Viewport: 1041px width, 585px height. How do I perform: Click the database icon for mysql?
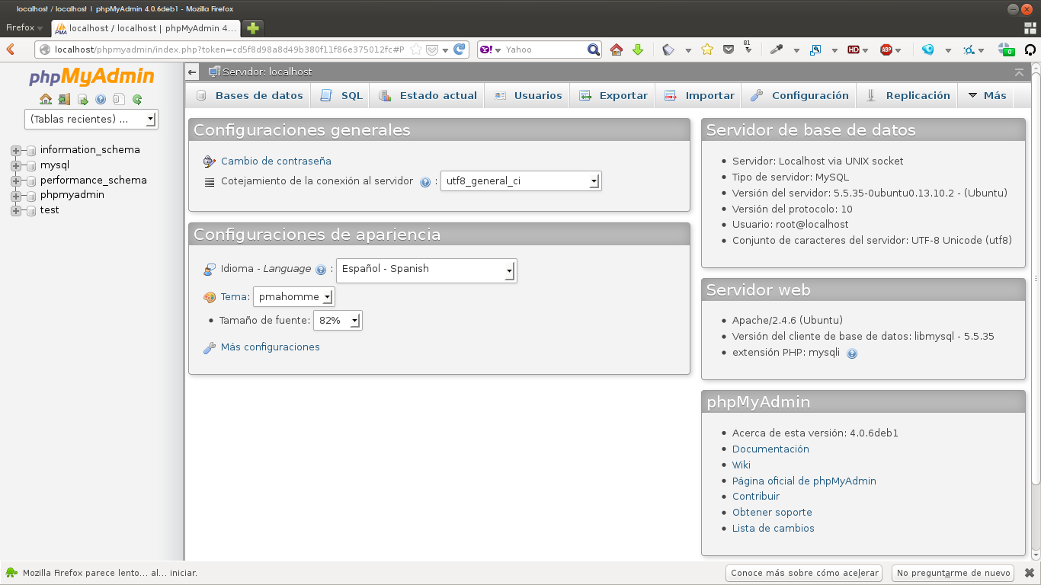(x=32, y=166)
